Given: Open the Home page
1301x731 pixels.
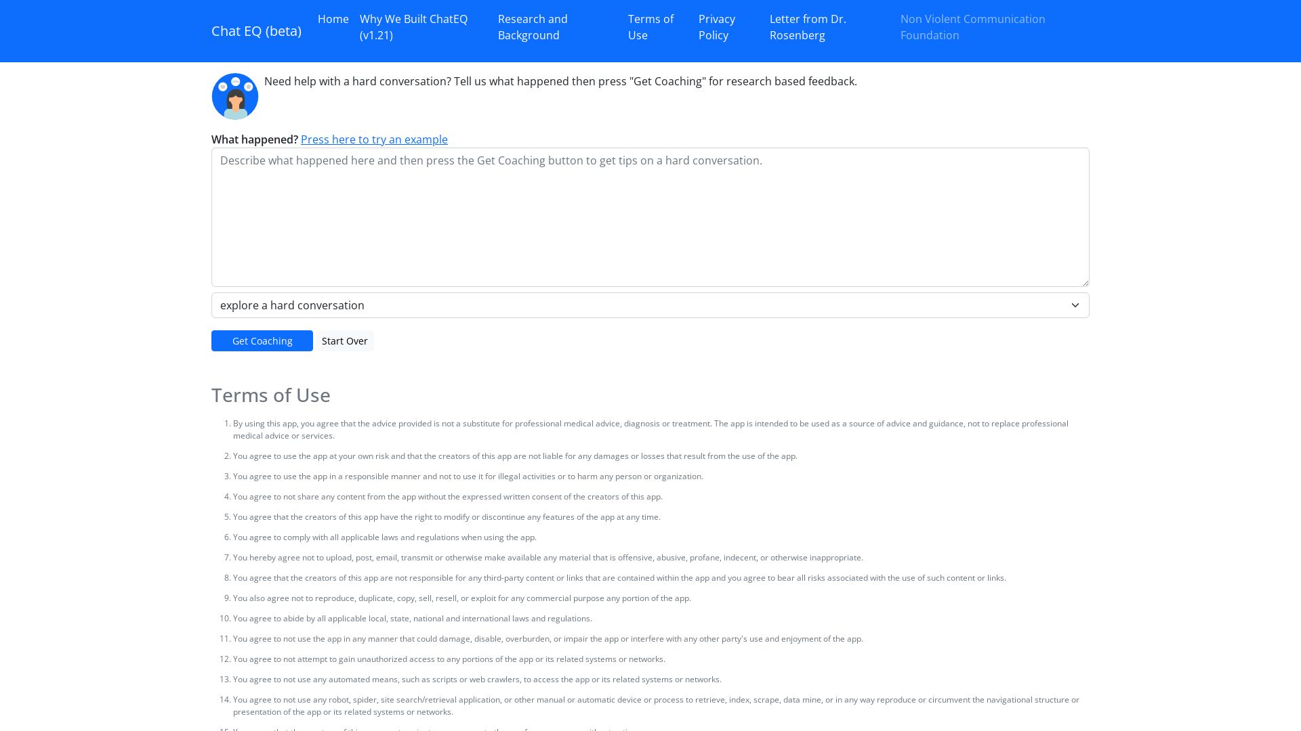Looking at the screenshot, I should (333, 20).
